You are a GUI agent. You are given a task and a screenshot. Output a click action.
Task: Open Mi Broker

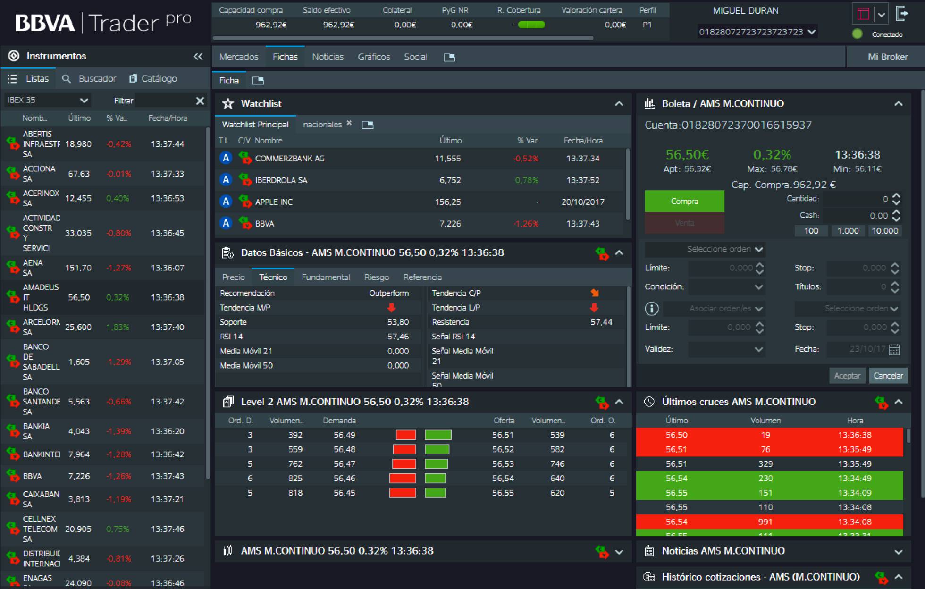(x=887, y=57)
